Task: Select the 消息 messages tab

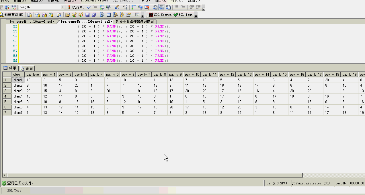Action: [x=27, y=68]
